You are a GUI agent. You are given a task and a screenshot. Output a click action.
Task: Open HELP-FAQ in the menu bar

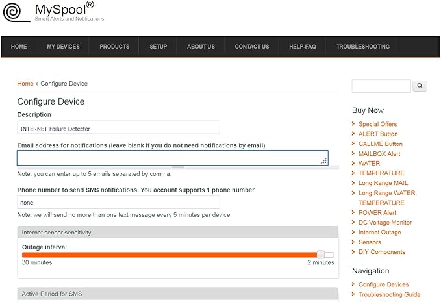(x=303, y=47)
